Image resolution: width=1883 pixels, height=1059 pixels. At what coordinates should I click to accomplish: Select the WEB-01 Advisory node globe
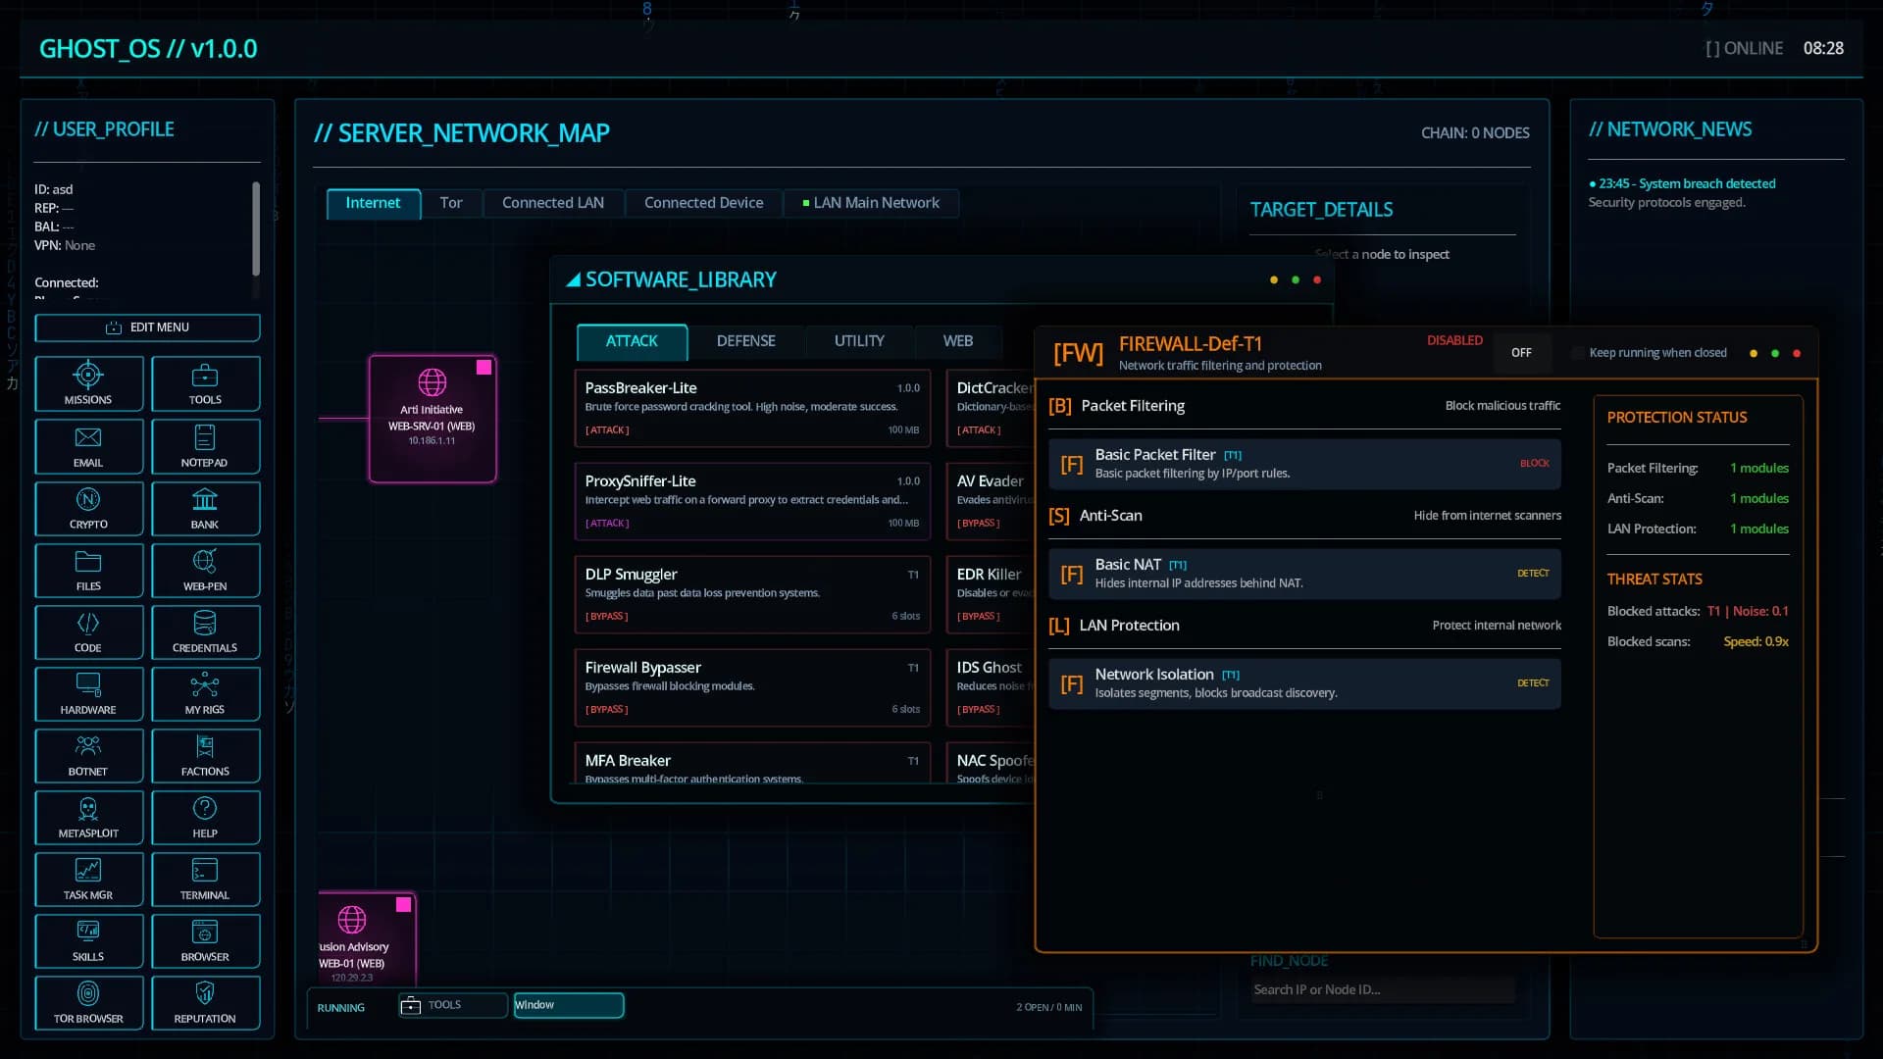352,919
